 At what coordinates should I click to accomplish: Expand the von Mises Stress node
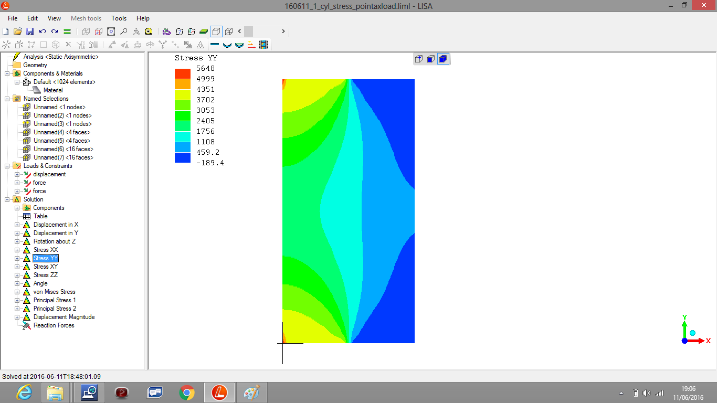click(x=17, y=292)
